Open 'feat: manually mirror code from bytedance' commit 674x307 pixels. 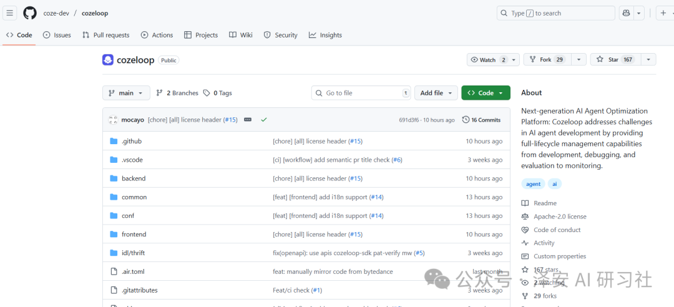coord(333,271)
